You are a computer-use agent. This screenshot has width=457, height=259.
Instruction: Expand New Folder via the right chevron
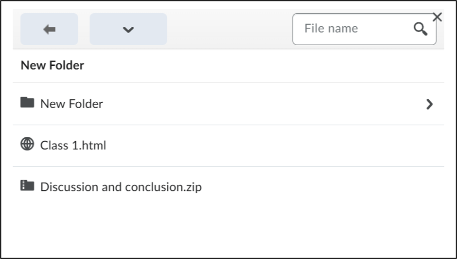tap(429, 104)
